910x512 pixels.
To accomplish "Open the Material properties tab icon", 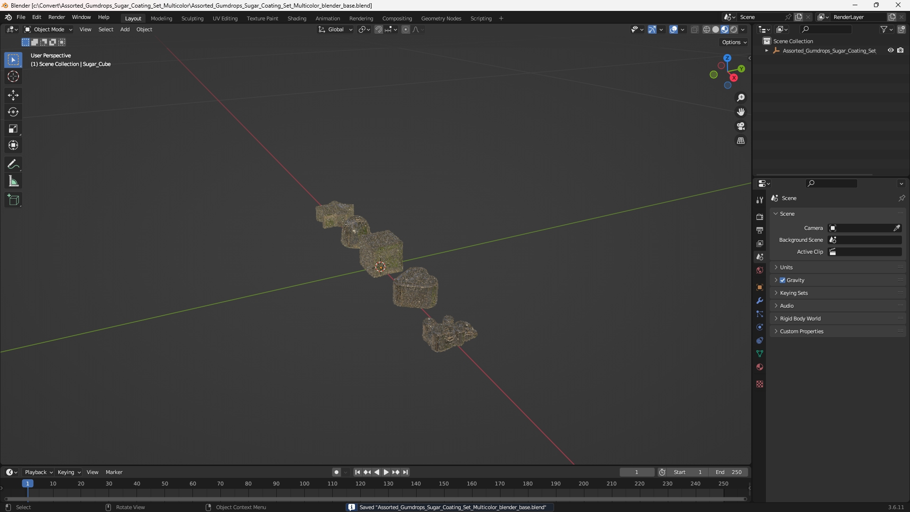I will [760, 367].
